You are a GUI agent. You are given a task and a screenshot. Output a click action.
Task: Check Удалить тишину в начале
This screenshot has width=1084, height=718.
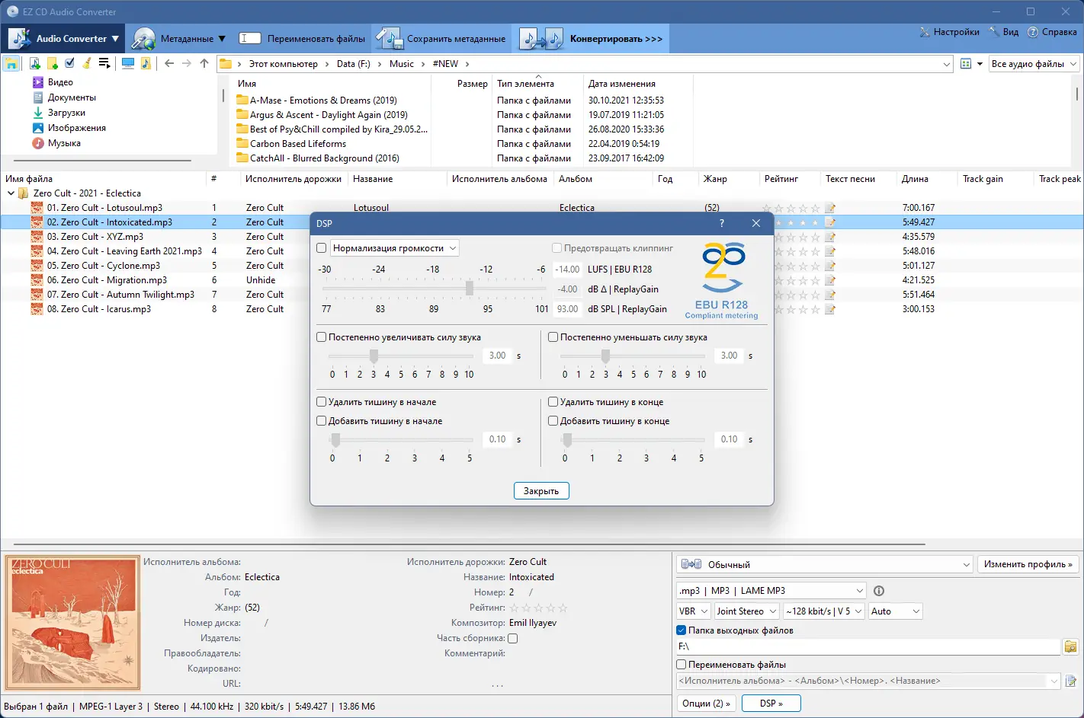coord(322,402)
